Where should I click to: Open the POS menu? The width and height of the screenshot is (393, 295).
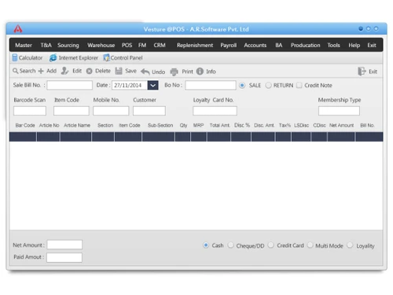[127, 45]
